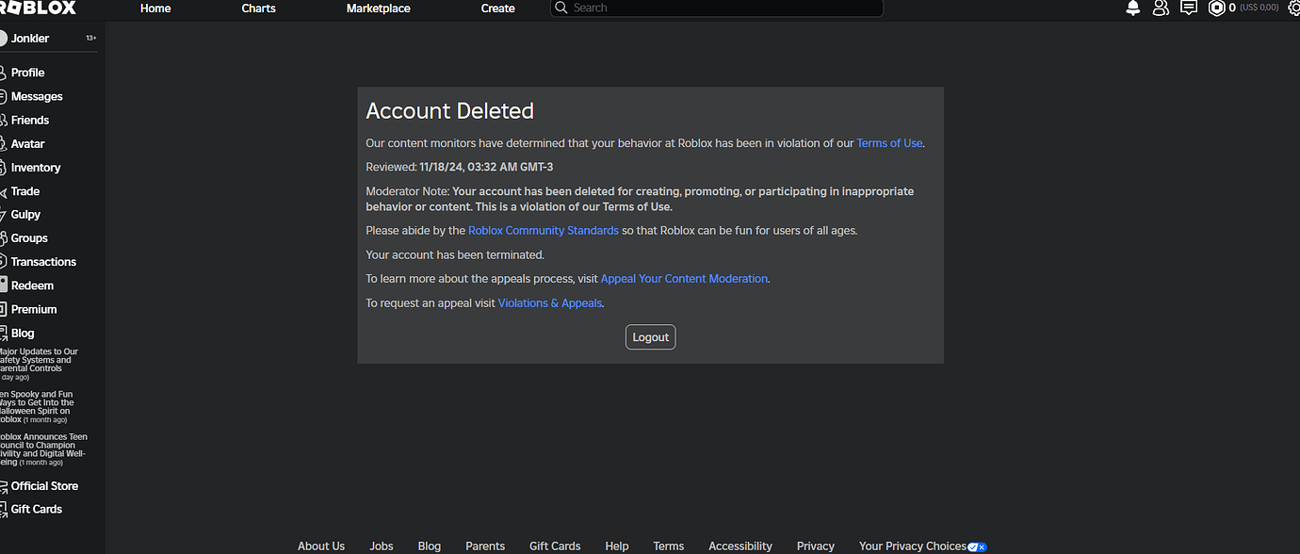Open the Charts section
Viewport: 1300px width, 554px height.
coord(257,8)
